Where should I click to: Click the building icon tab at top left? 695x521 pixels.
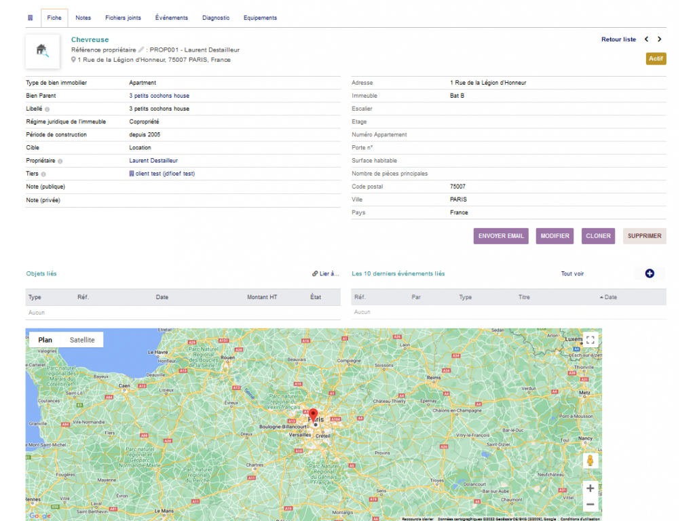click(x=30, y=18)
